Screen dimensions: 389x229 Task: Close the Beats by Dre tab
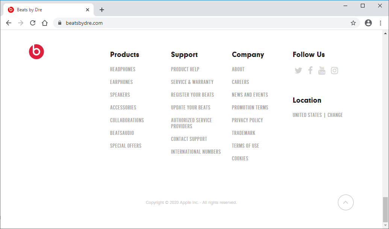(x=88, y=10)
